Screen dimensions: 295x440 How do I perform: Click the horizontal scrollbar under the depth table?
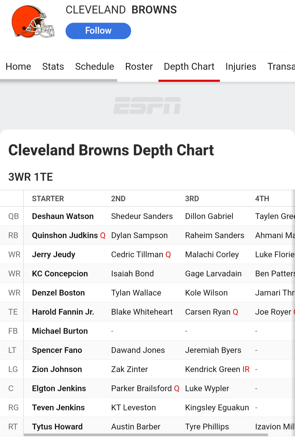(146, 435)
